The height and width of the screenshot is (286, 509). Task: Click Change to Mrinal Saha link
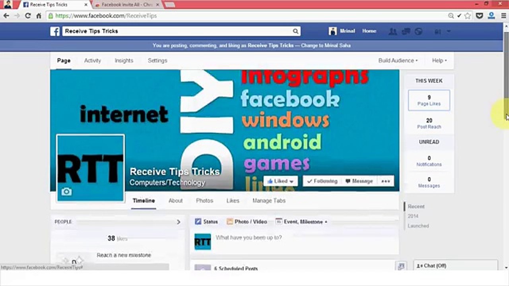[x=326, y=46]
